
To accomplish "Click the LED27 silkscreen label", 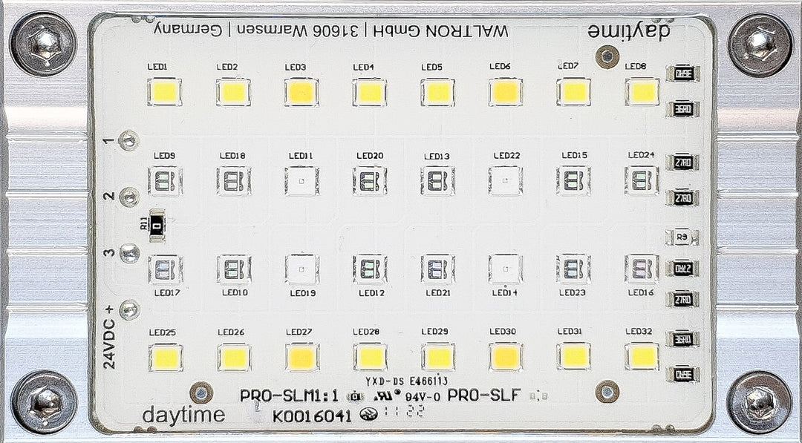I will point(299,332).
